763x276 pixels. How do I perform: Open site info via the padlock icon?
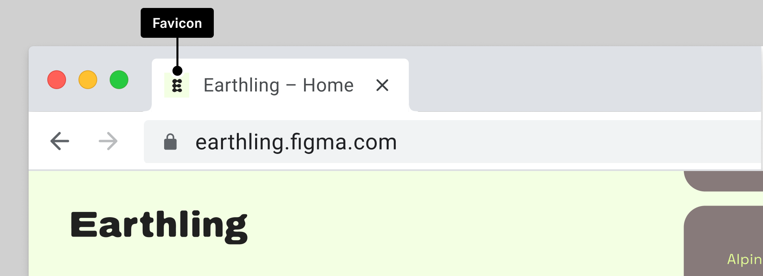[x=170, y=142]
